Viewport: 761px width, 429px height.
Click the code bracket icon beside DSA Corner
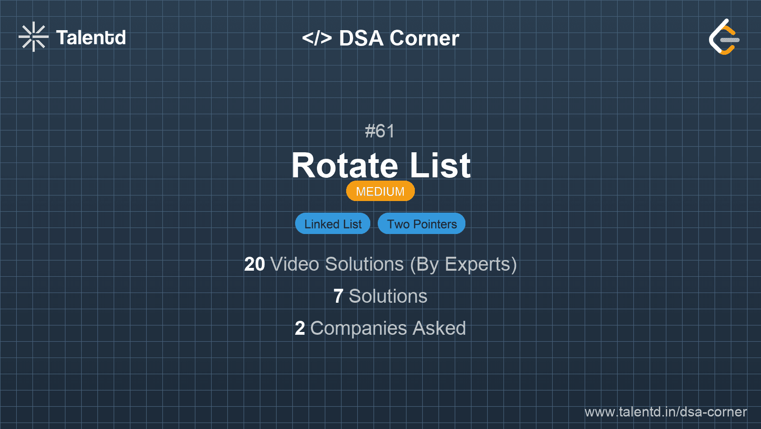(317, 38)
